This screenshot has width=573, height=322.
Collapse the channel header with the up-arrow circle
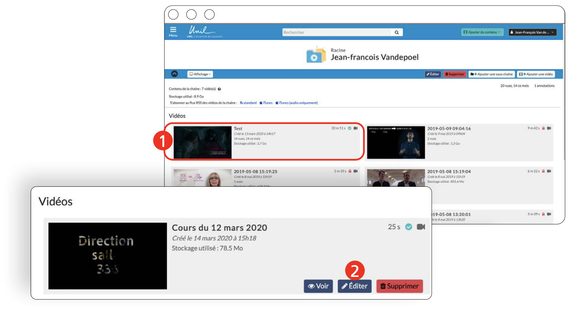[174, 74]
